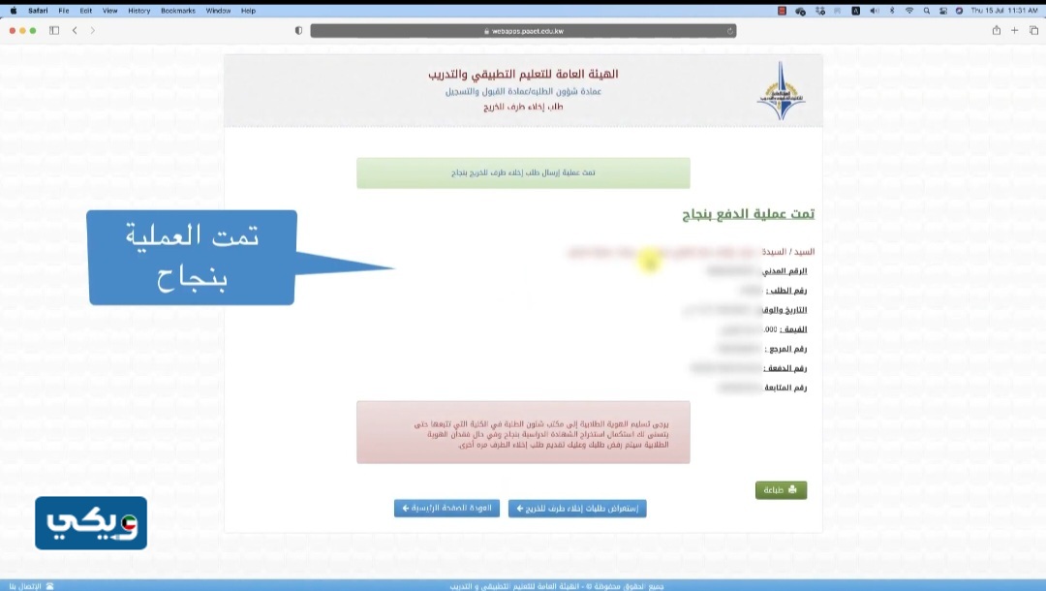Open the Bookmarks menu
The image size is (1046, 591).
click(x=177, y=11)
